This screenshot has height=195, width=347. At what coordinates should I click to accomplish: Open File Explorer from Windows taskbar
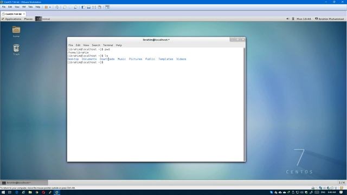[x=30, y=192]
